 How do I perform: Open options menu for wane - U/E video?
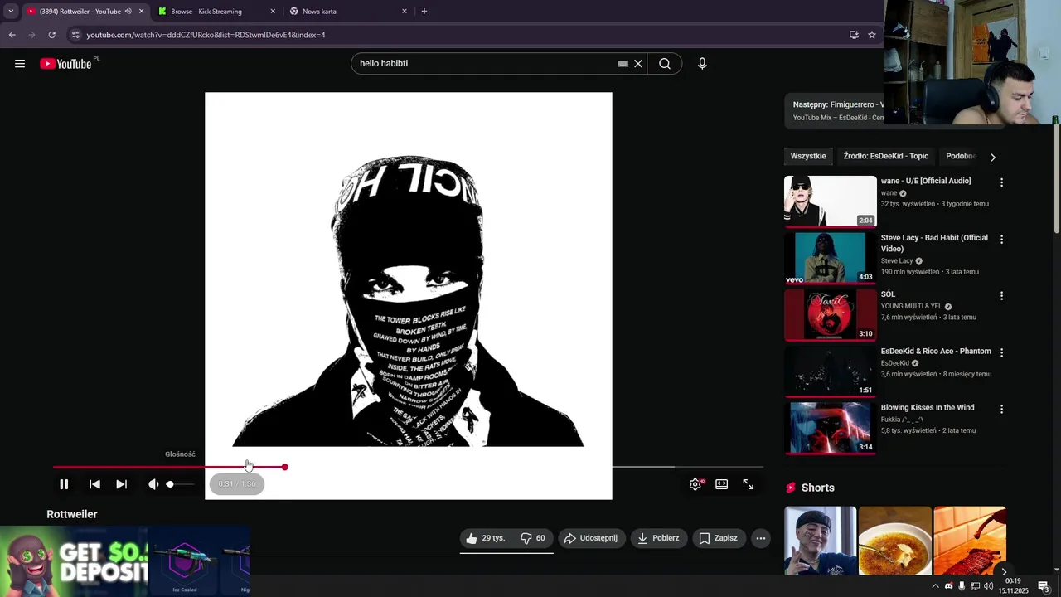[1001, 182]
